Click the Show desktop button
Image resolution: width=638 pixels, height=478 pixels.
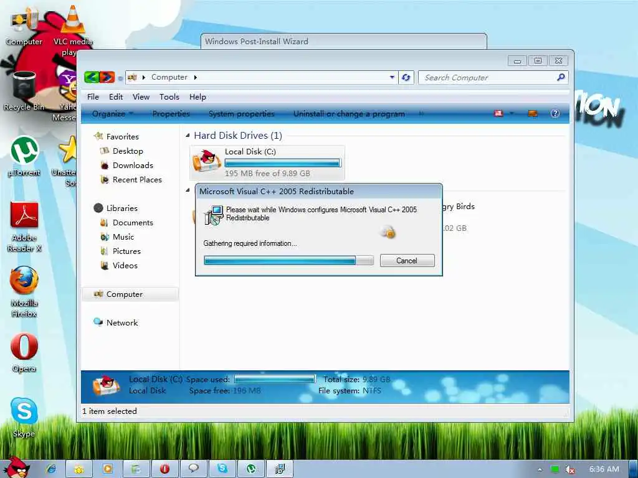[634, 469]
